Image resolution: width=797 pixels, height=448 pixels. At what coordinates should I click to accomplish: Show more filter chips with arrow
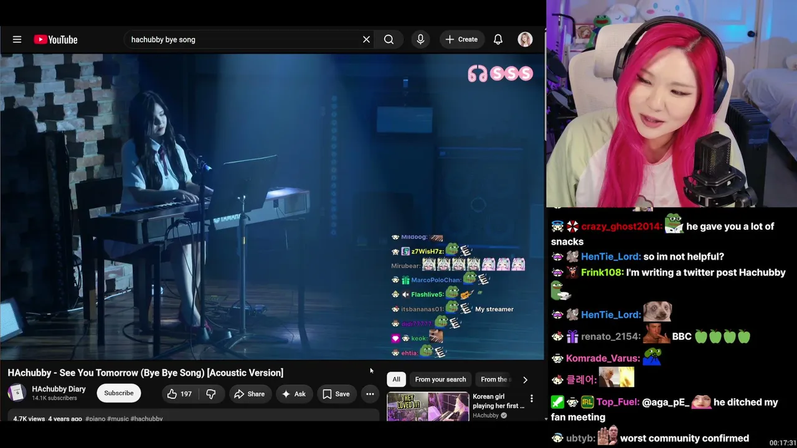(x=525, y=380)
